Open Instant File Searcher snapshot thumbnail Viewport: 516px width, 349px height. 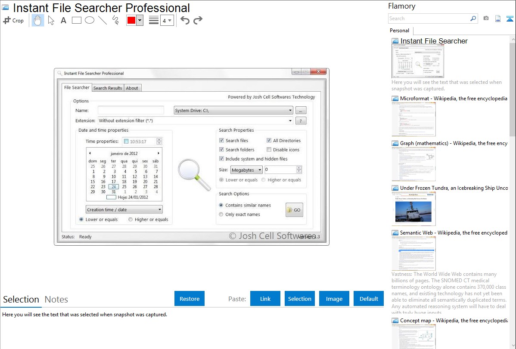pos(418,62)
